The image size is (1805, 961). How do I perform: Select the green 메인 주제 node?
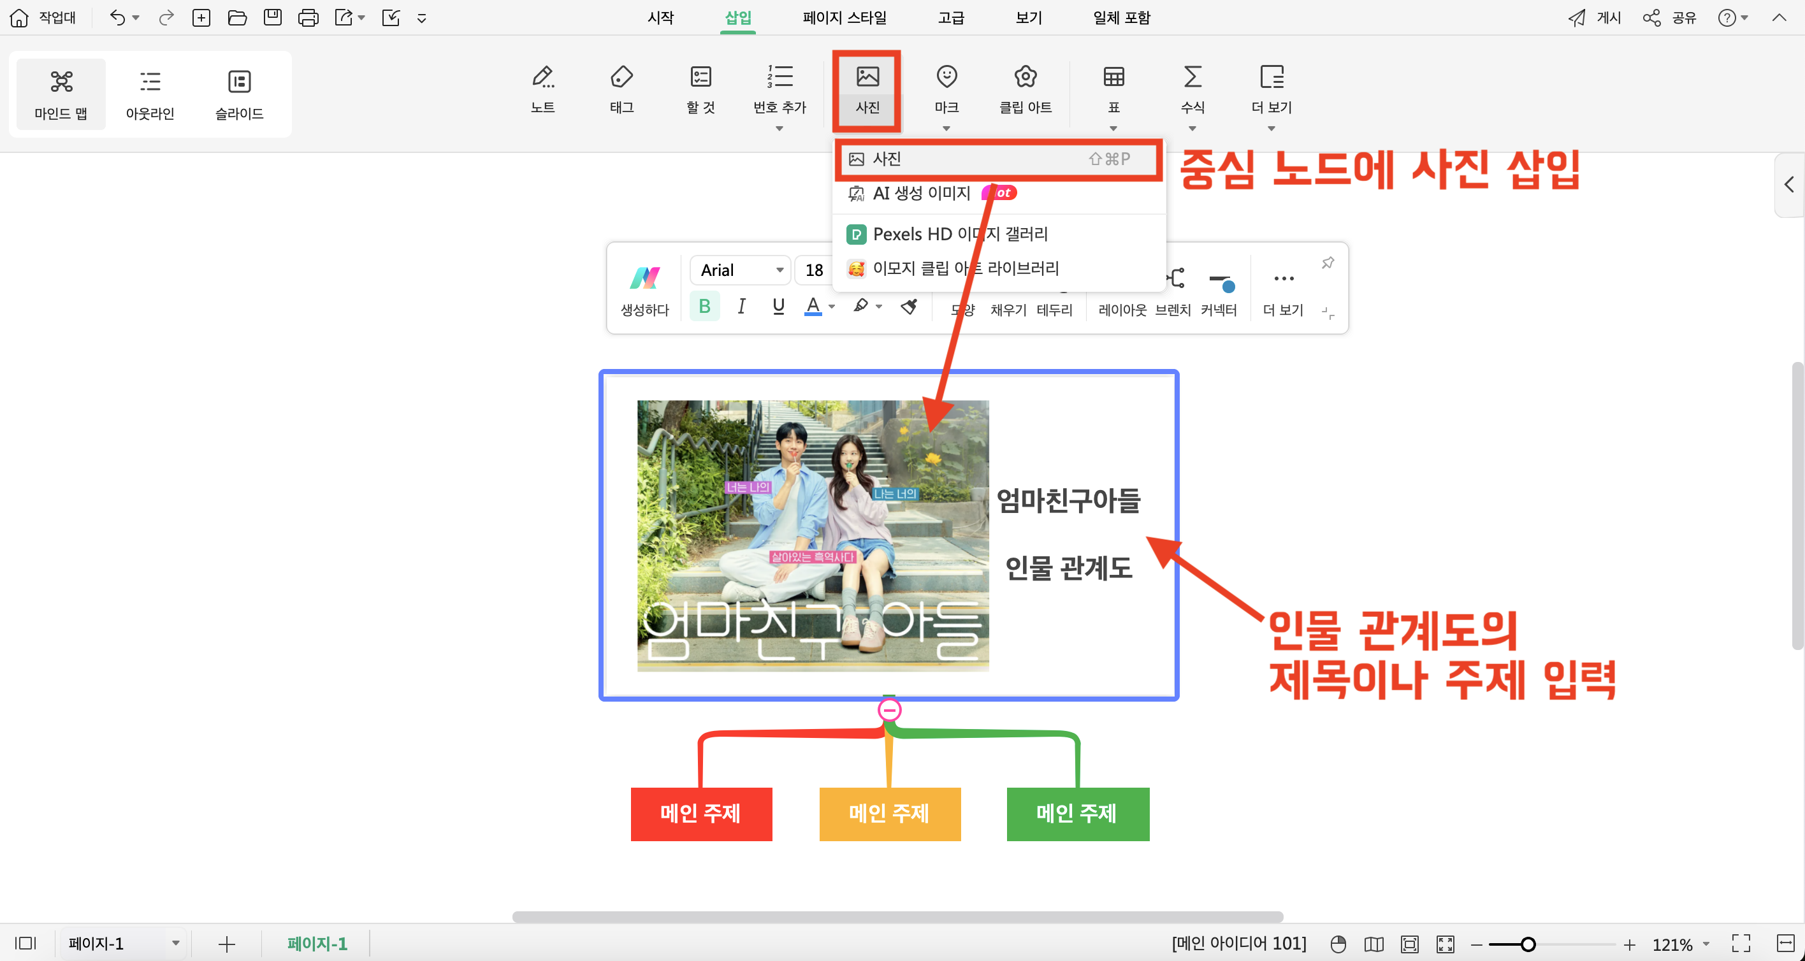coord(1078,814)
